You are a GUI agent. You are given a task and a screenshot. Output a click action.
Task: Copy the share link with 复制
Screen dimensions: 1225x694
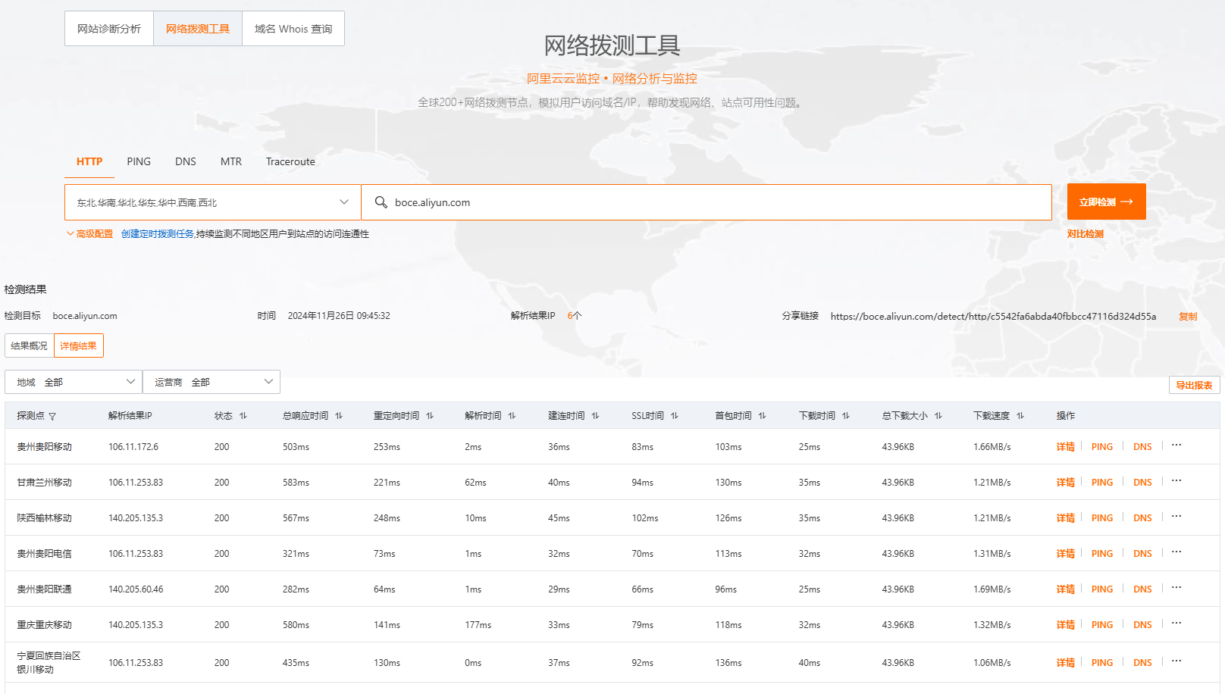[1188, 317]
